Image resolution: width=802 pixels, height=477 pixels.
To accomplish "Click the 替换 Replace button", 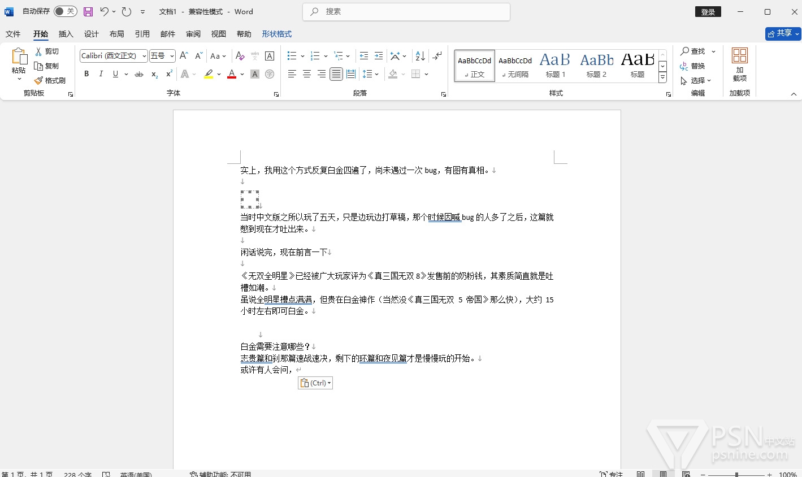I will coord(693,66).
